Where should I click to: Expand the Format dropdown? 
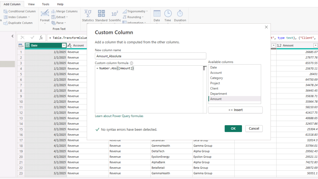click(45, 23)
